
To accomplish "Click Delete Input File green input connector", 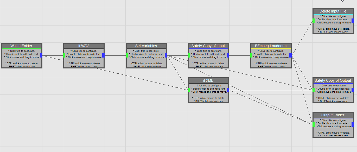I will click(314, 21).
